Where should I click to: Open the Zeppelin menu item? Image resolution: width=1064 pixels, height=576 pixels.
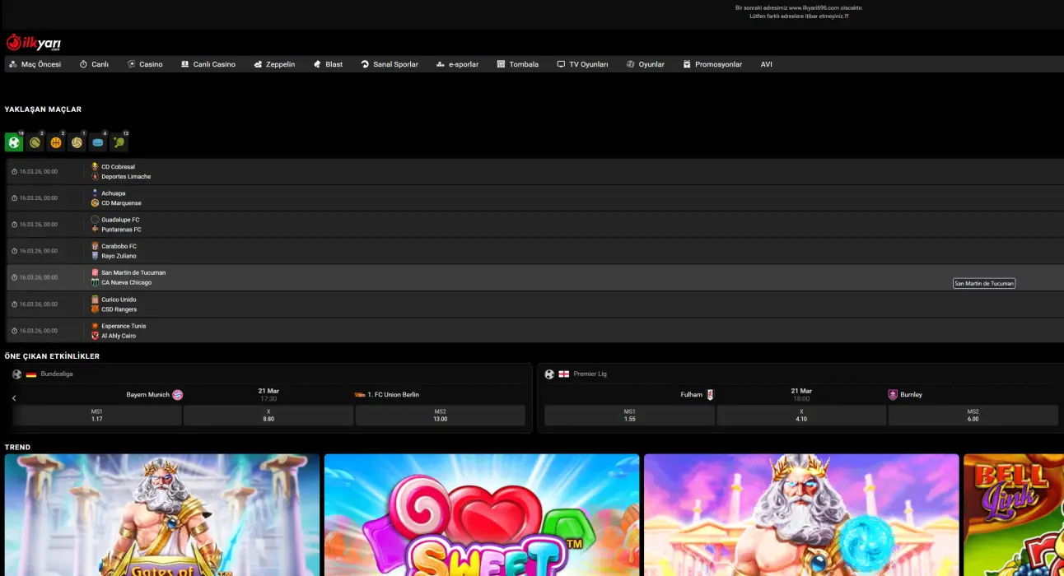coord(274,64)
